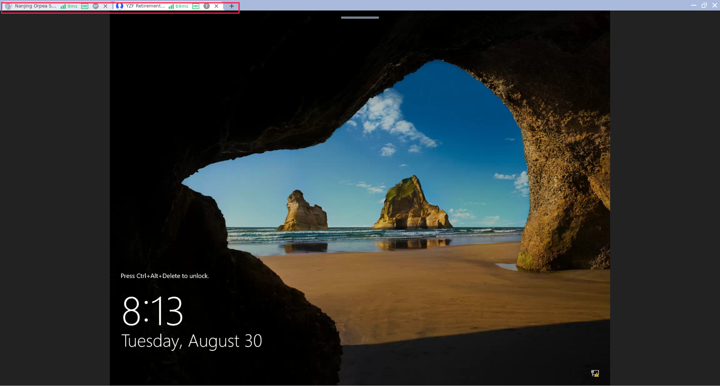Close the Nanjing Orpea tab
Viewport: 720px width, 386px height.
(105, 6)
